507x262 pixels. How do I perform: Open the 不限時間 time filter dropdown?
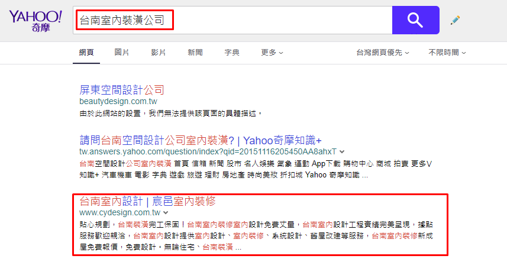point(447,52)
